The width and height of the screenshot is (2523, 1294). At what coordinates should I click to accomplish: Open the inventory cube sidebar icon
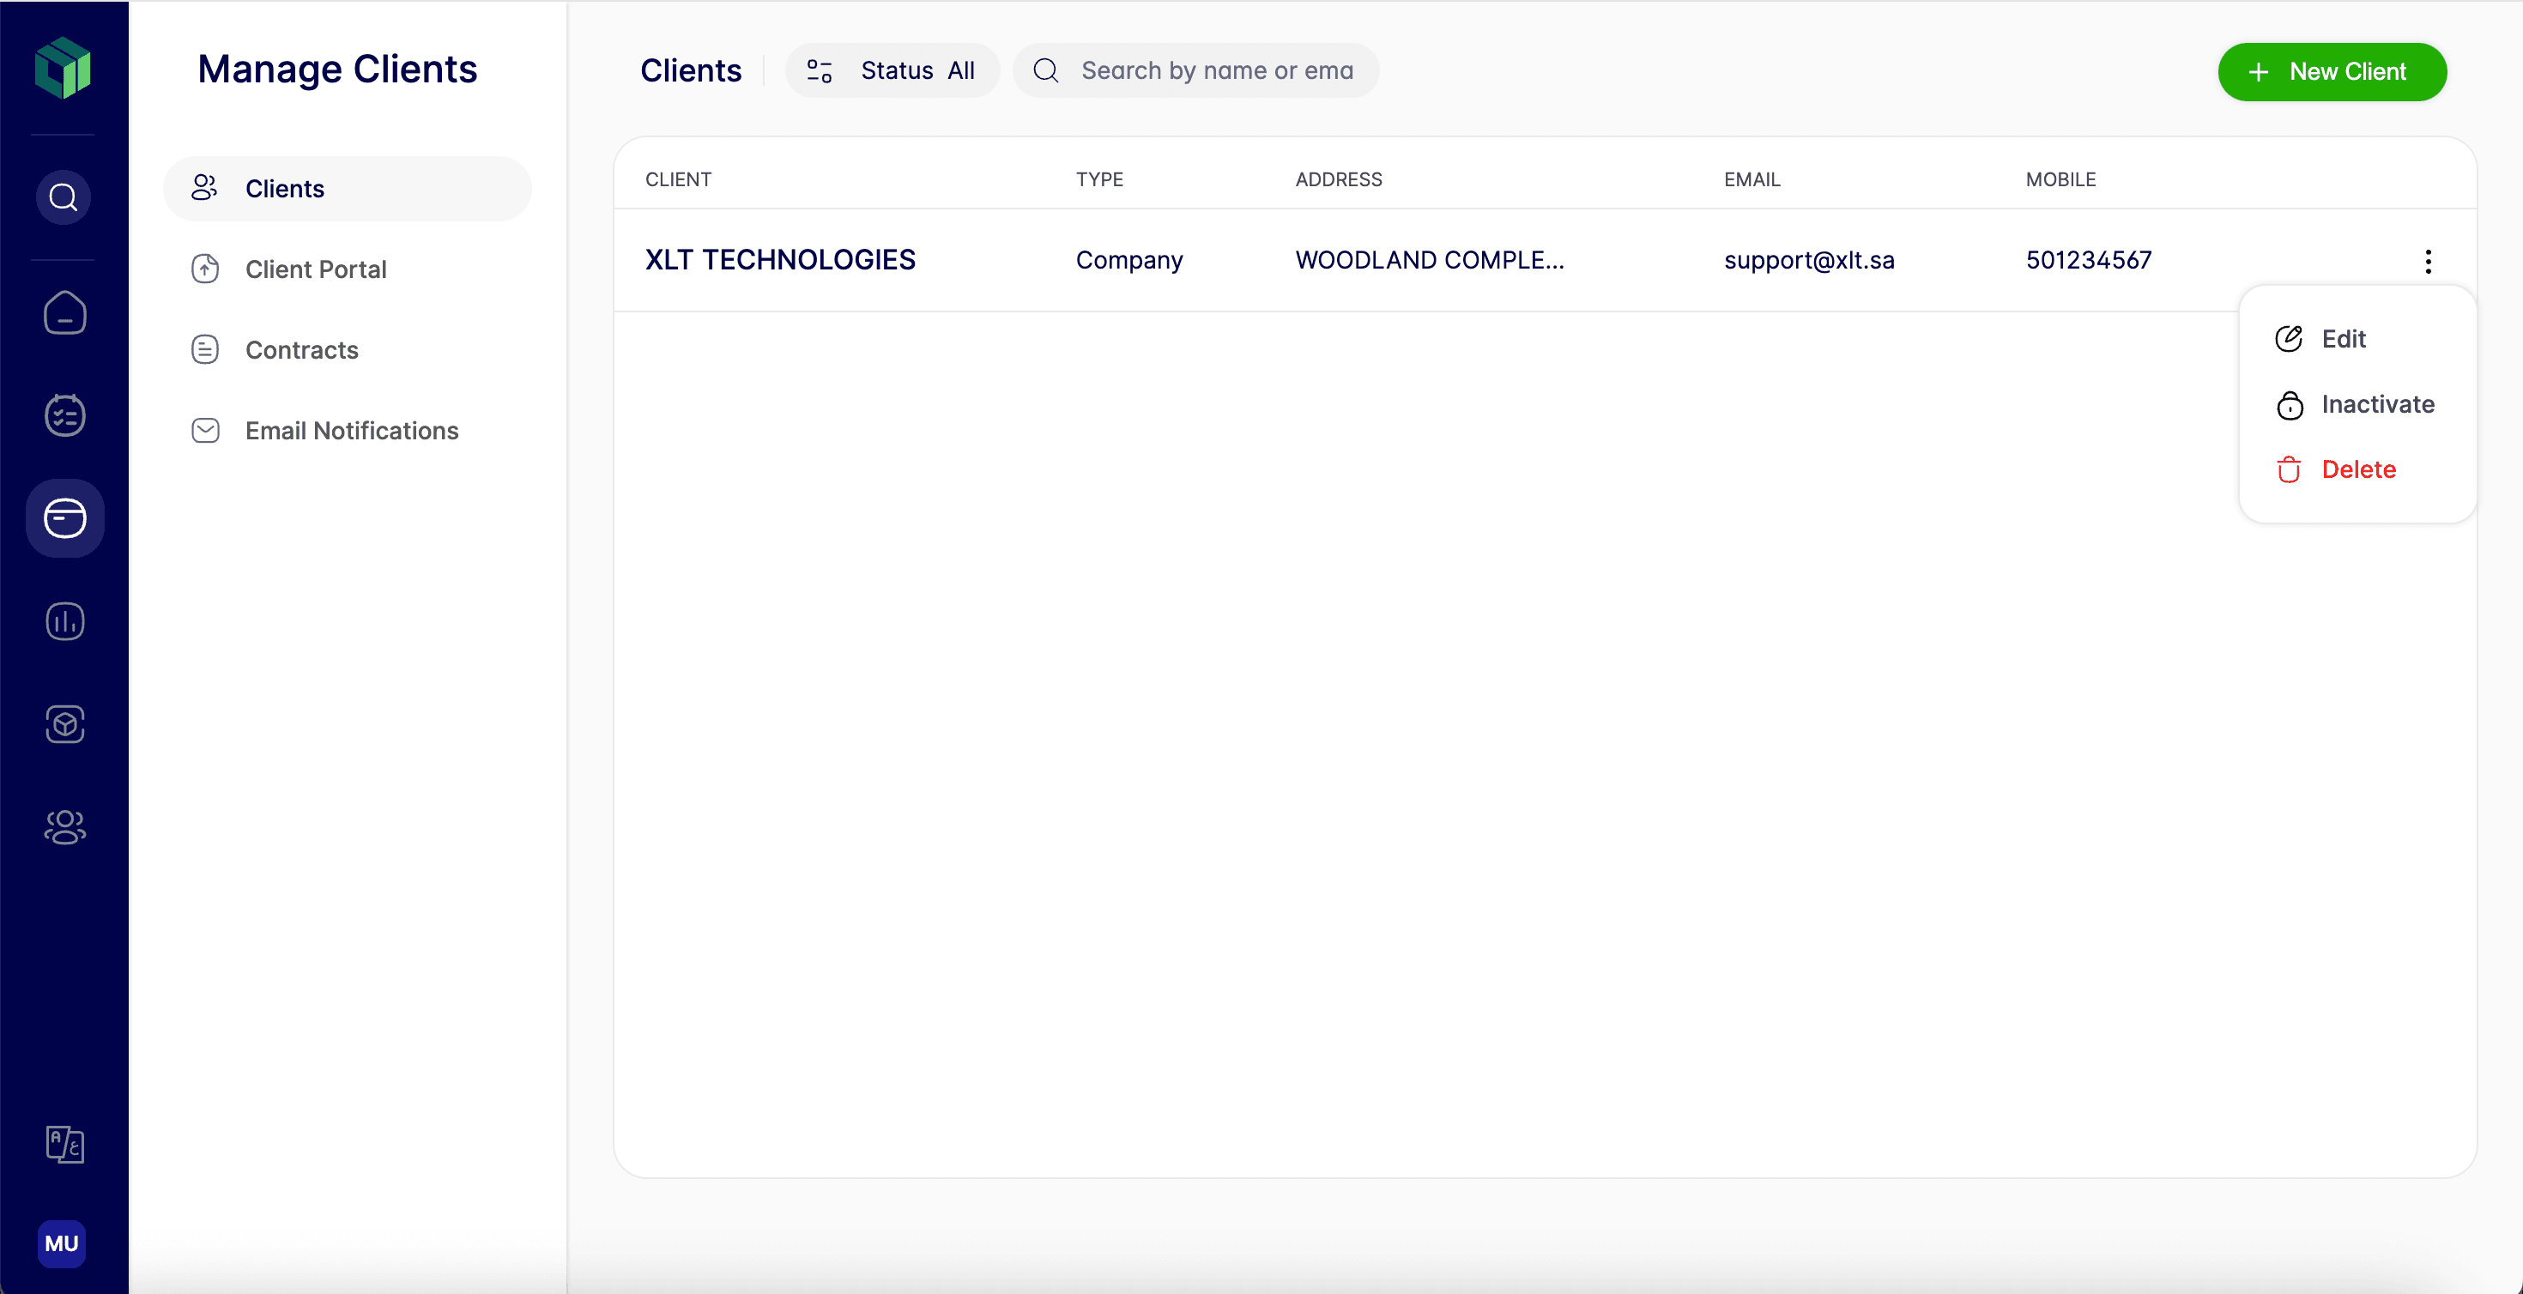point(64,725)
